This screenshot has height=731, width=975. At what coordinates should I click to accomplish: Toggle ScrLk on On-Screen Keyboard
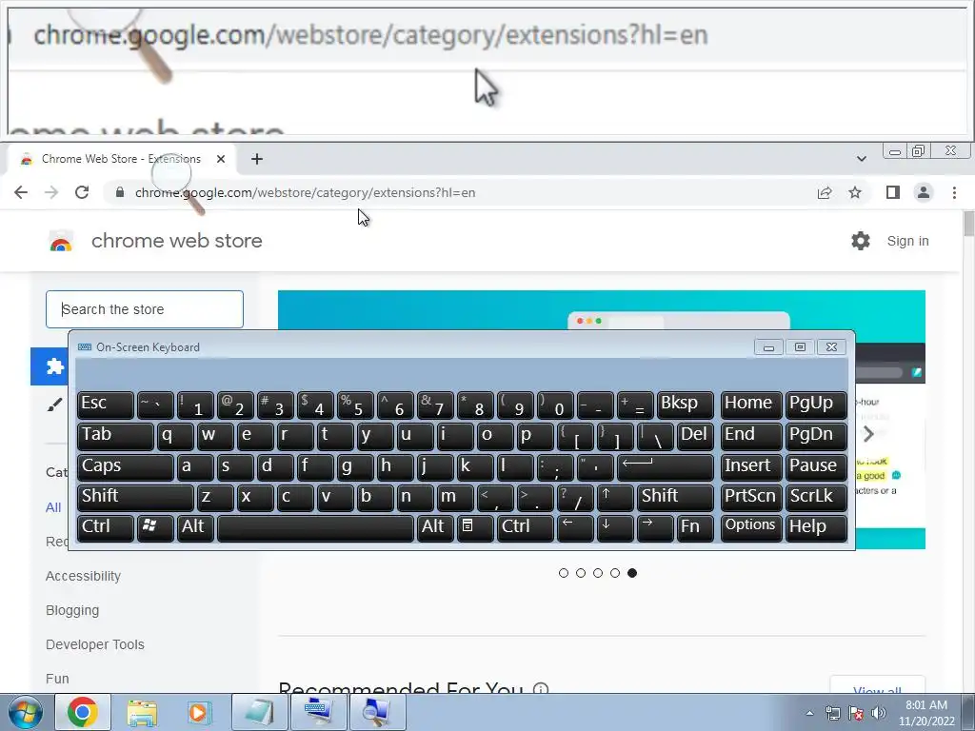click(816, 497)
